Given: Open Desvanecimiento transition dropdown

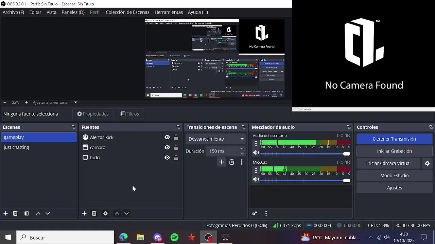Looking at the screenshot, I should [216, 139].
